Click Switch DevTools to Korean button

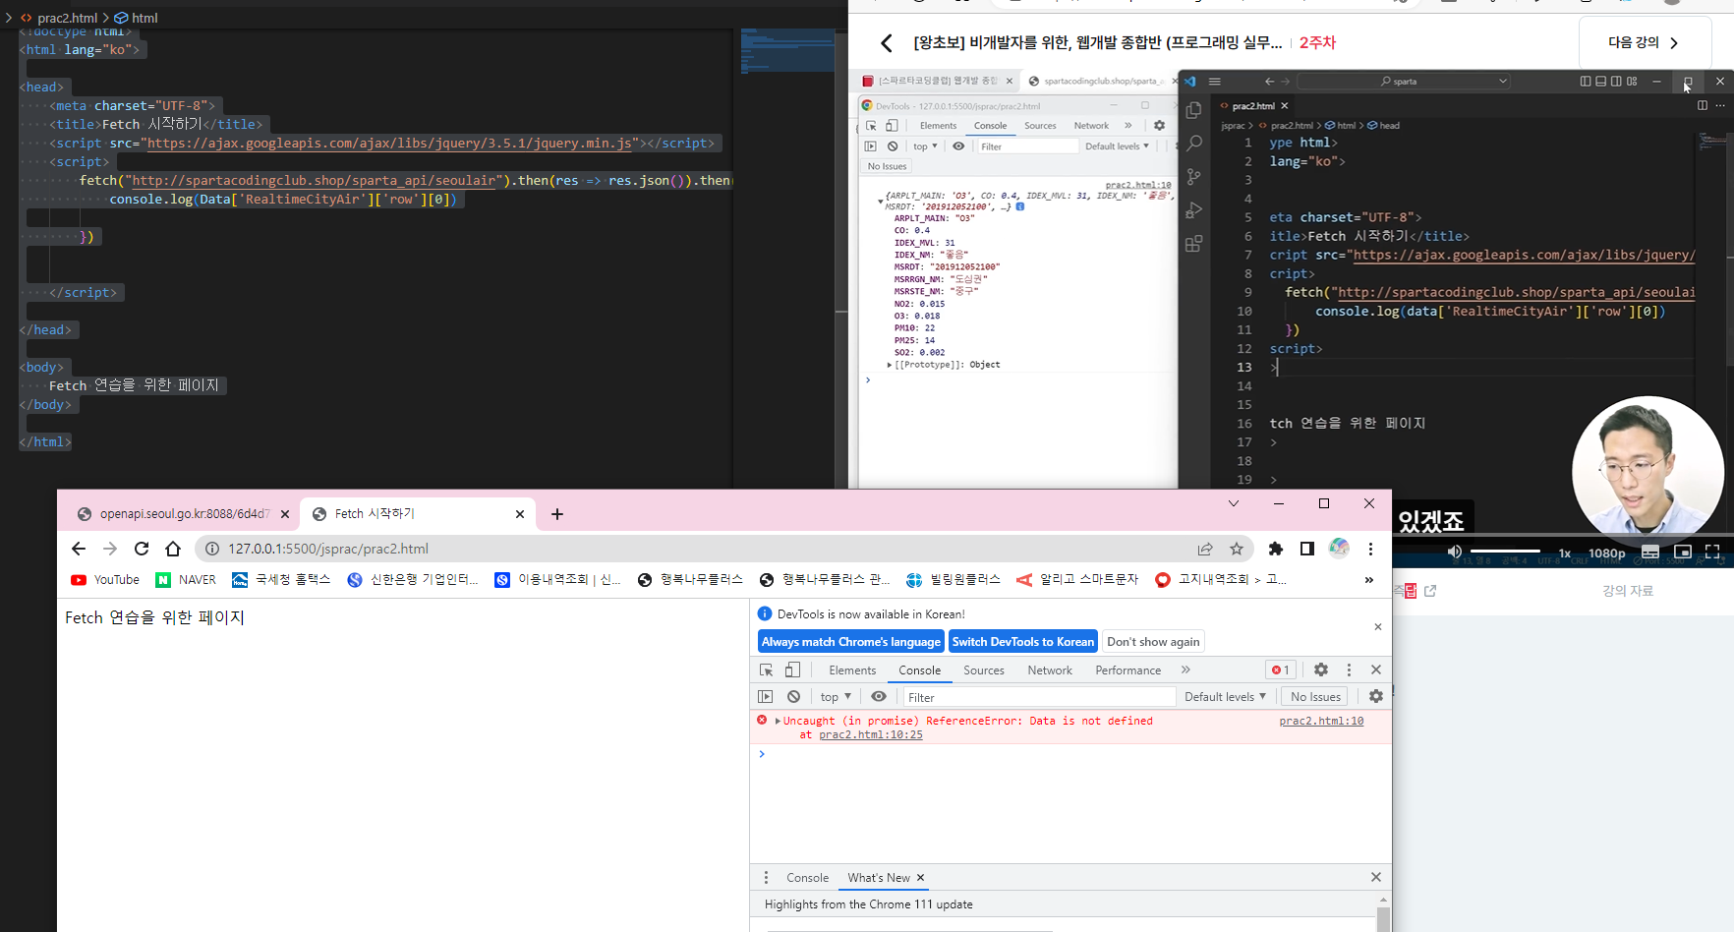[x=1023, y=642]
